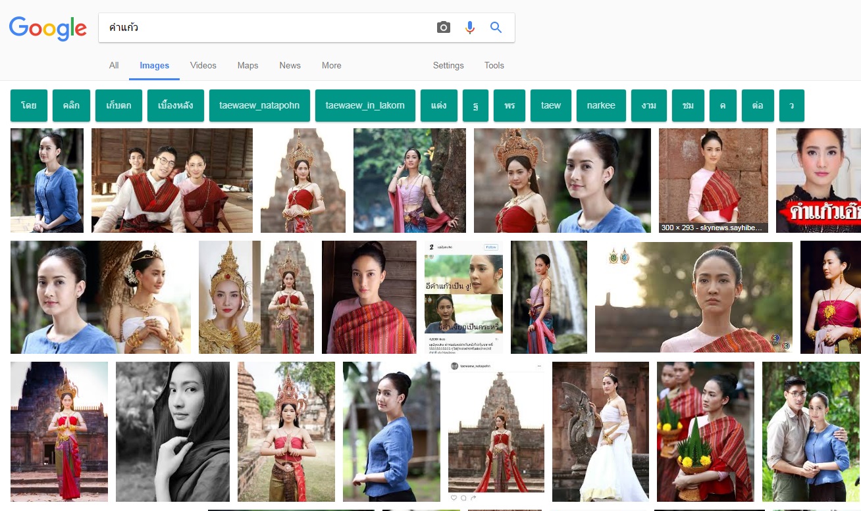The height and width of the screenshot is (511, 861).
Task: Open thumbnail of woman beside a waterfall
Action: click(x=549, y=297)
